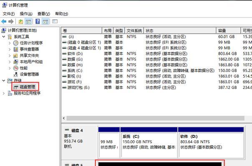Expand the 服务和应用程序 node

click(x=4, y=93)
